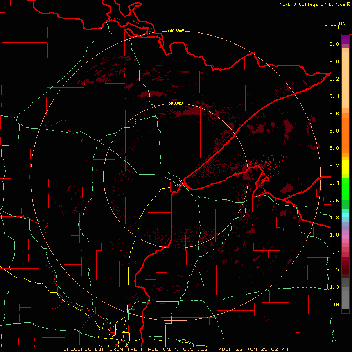This screenshot has width=352, height=352.
Task: Click the 1.8 scale label
Action: pyautogui.click(x=334, y=218)
